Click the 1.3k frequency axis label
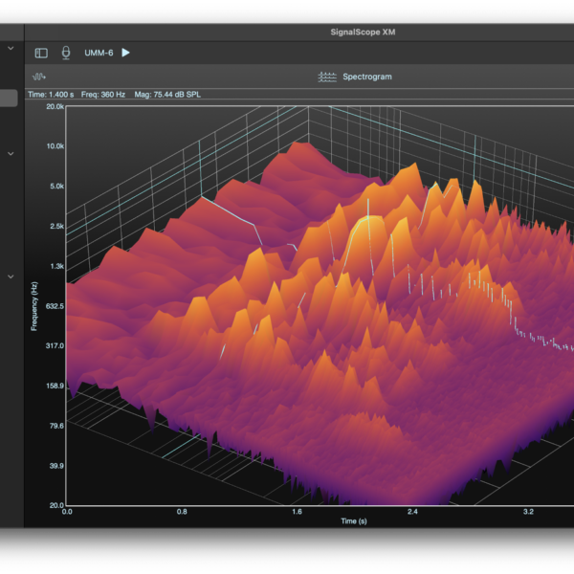 (56, 266)
